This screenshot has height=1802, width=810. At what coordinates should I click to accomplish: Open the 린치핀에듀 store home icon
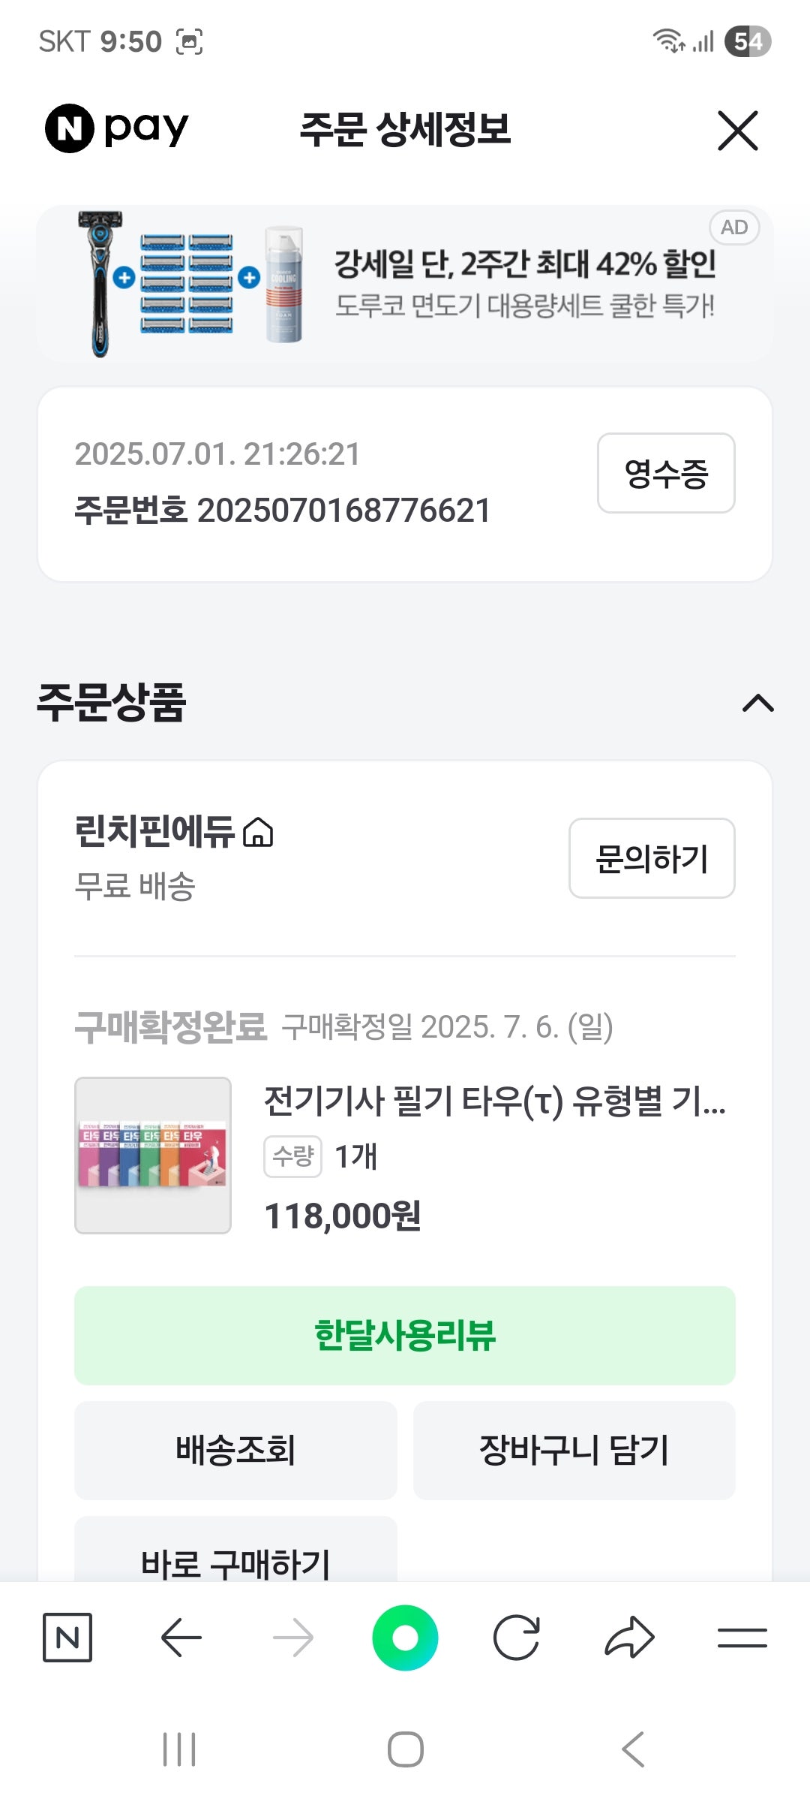click(x=259, y=833)
